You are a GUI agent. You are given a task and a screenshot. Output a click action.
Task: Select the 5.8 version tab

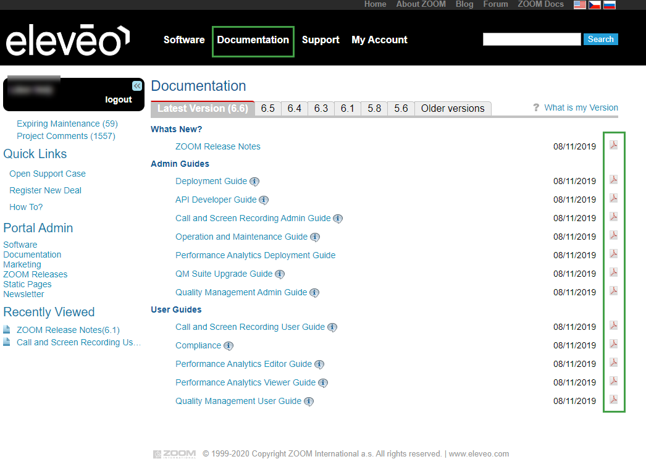(x=374, y=109)
